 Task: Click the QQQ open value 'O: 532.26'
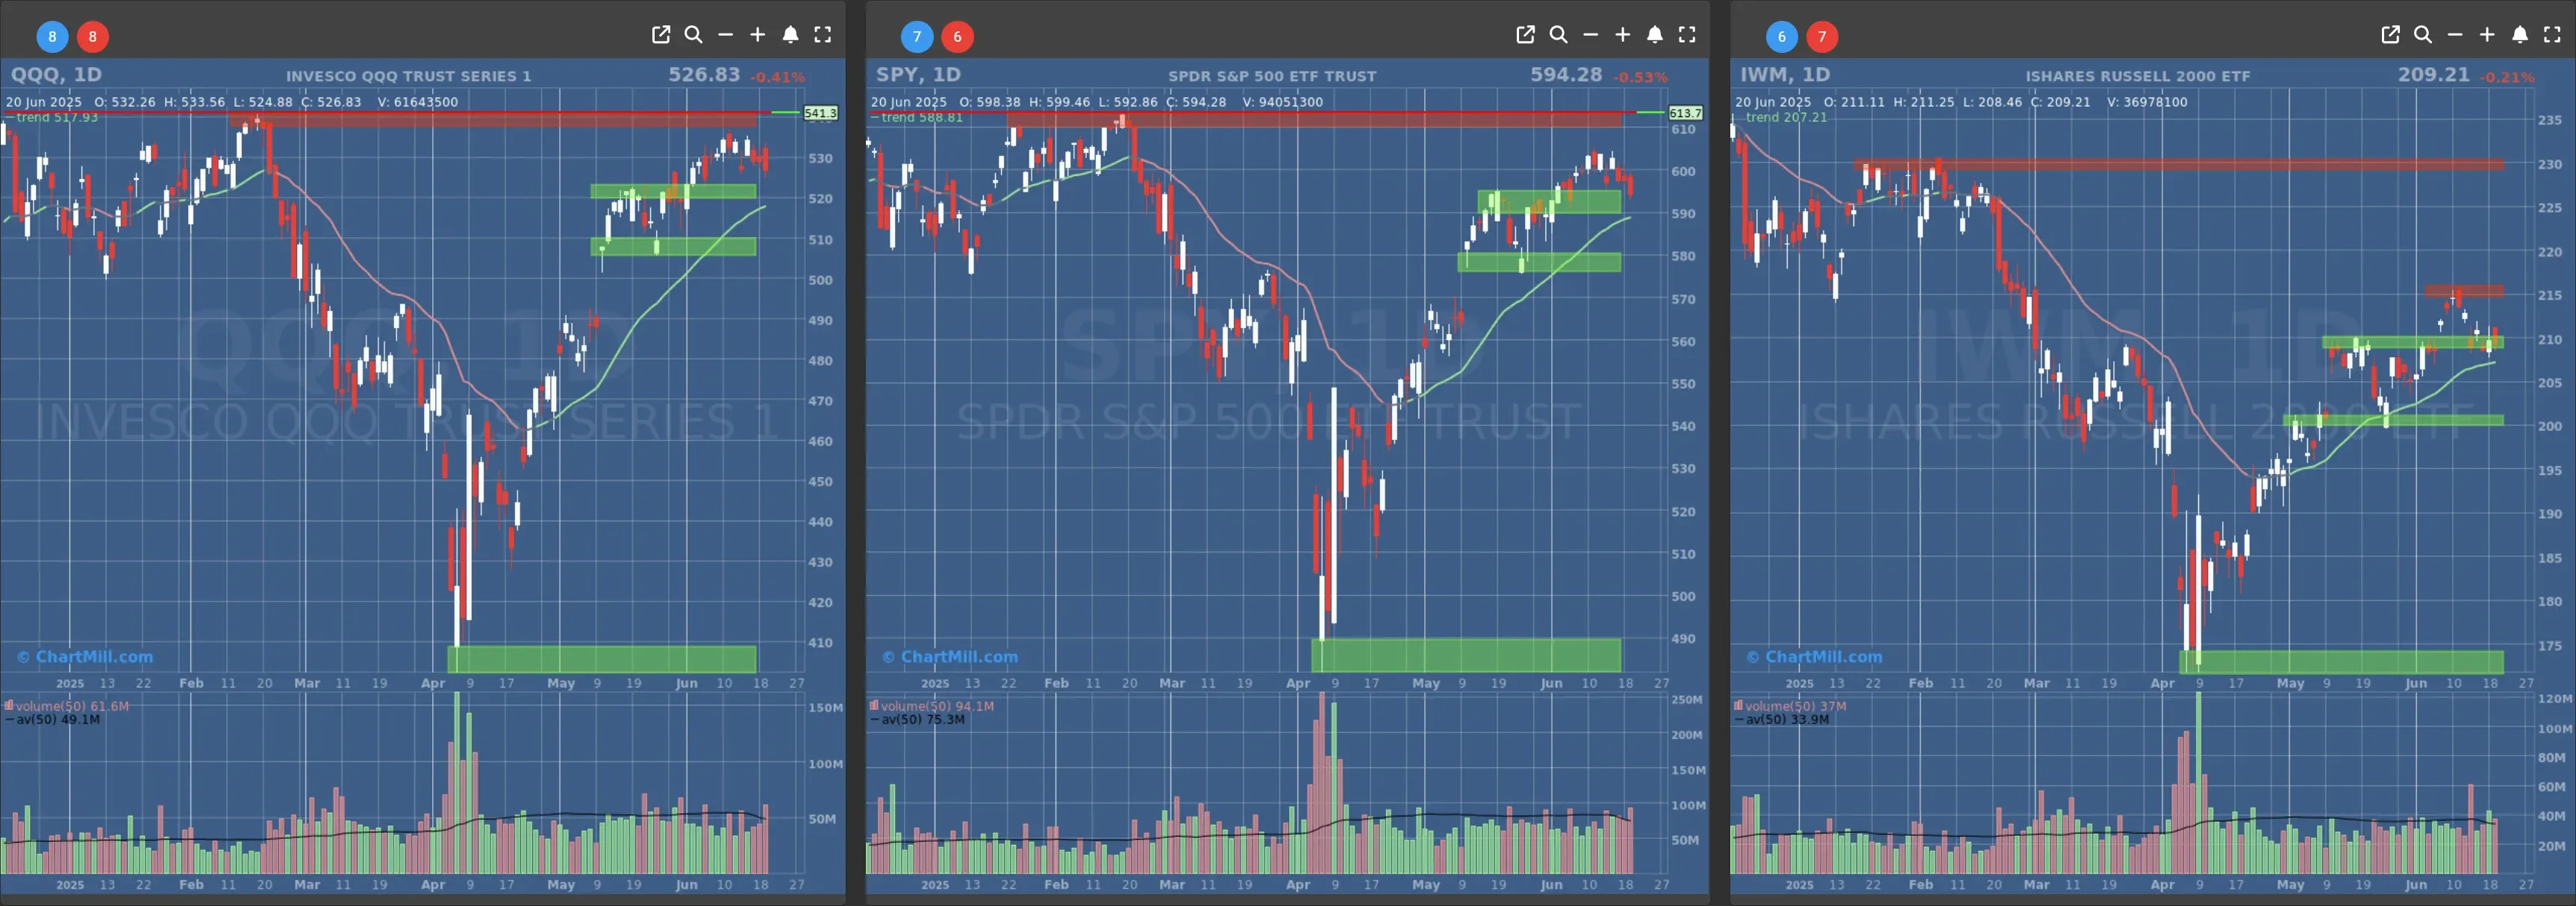point(125,102)
